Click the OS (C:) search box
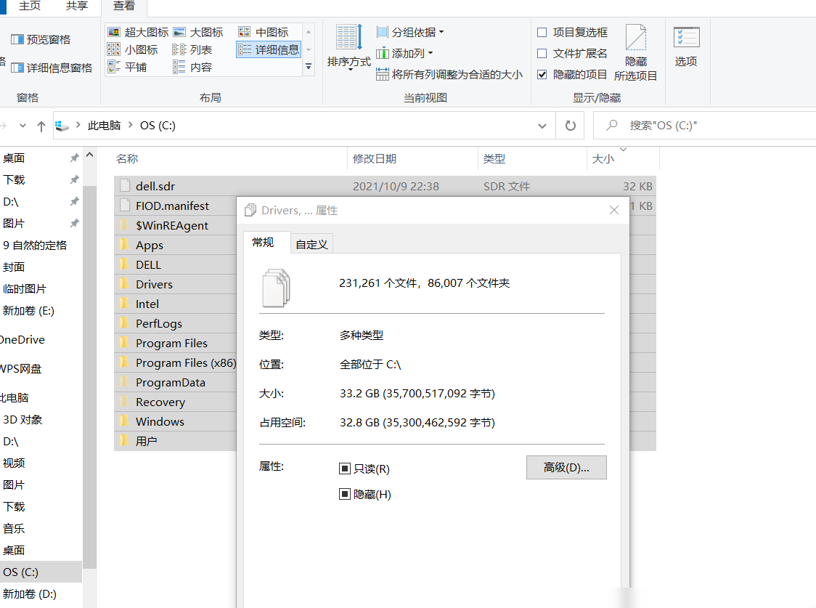Viewport: 816px width, 608px height. point(704,126)
